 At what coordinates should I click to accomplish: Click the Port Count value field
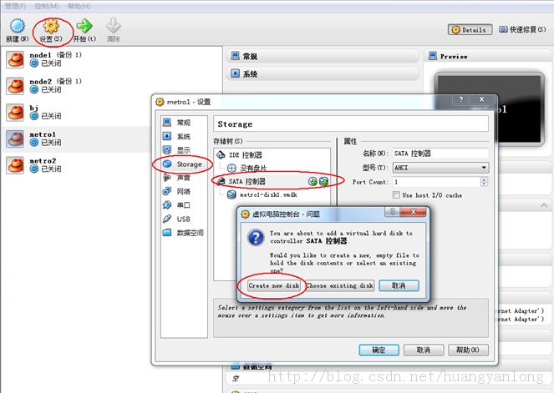[x=437, y=182]
